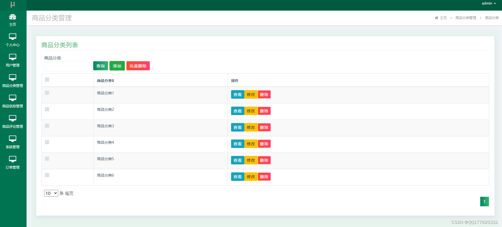Delete 商品分类1 with 删除 button
The width and height of the screenshot is (502, 227).
click(264, 95)
